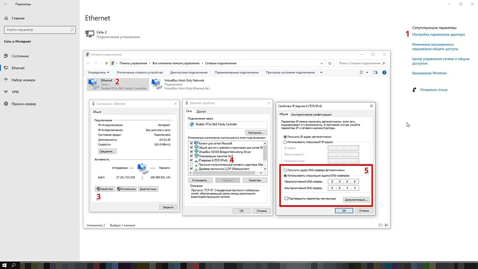The width and height of the screenshot is (478, 269).
Task: Click the taskbar search magnifier icon
Action: [x=14, y=265]
